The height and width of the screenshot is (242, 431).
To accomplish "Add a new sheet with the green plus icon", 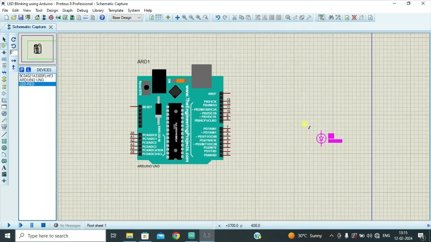I will click(x=347, y=17).
